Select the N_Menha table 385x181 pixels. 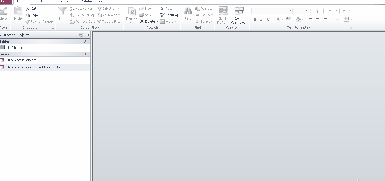(15, 47)
